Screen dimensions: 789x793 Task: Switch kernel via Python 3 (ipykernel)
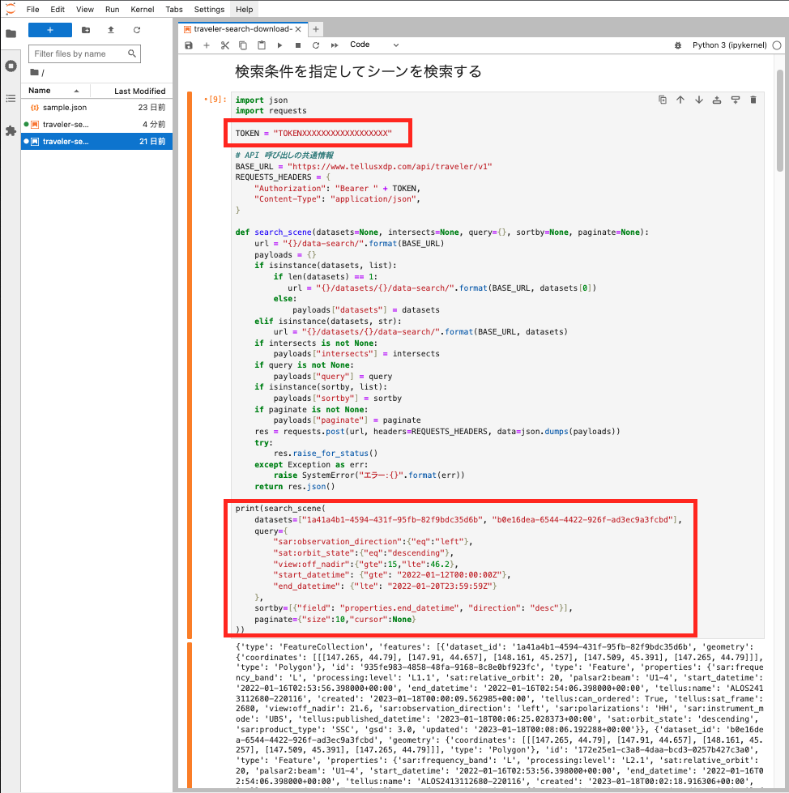pos(729,45)
